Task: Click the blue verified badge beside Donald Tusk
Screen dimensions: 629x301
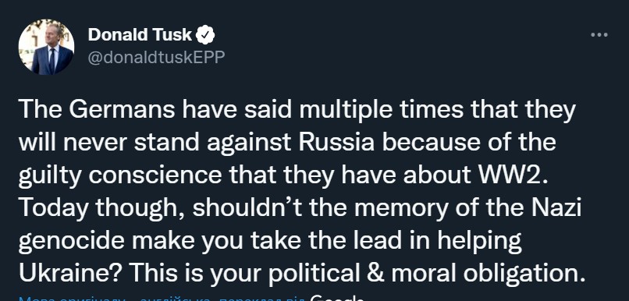Action: [x=205, y=35]
